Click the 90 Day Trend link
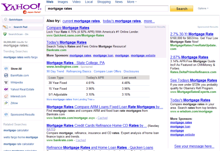This screenshot has width=220, height=151. (55, 72)
